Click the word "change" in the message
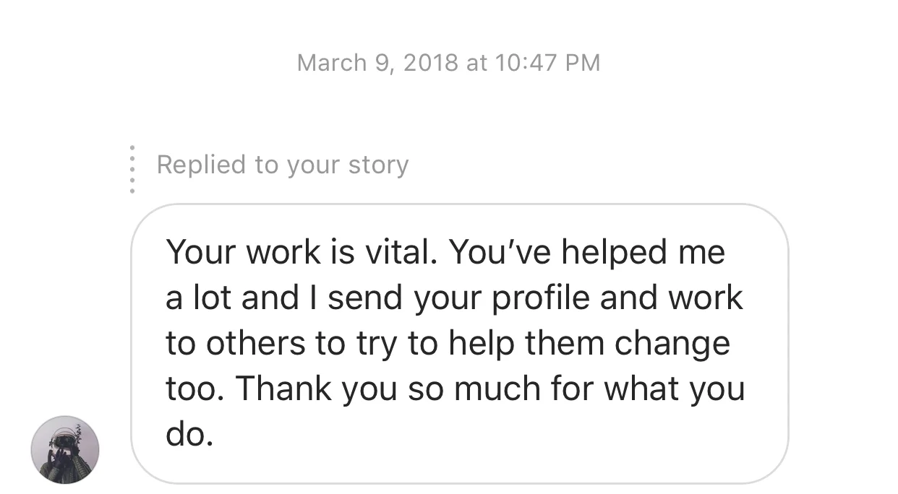Screen dimensions: 898x494 point(672,344)
